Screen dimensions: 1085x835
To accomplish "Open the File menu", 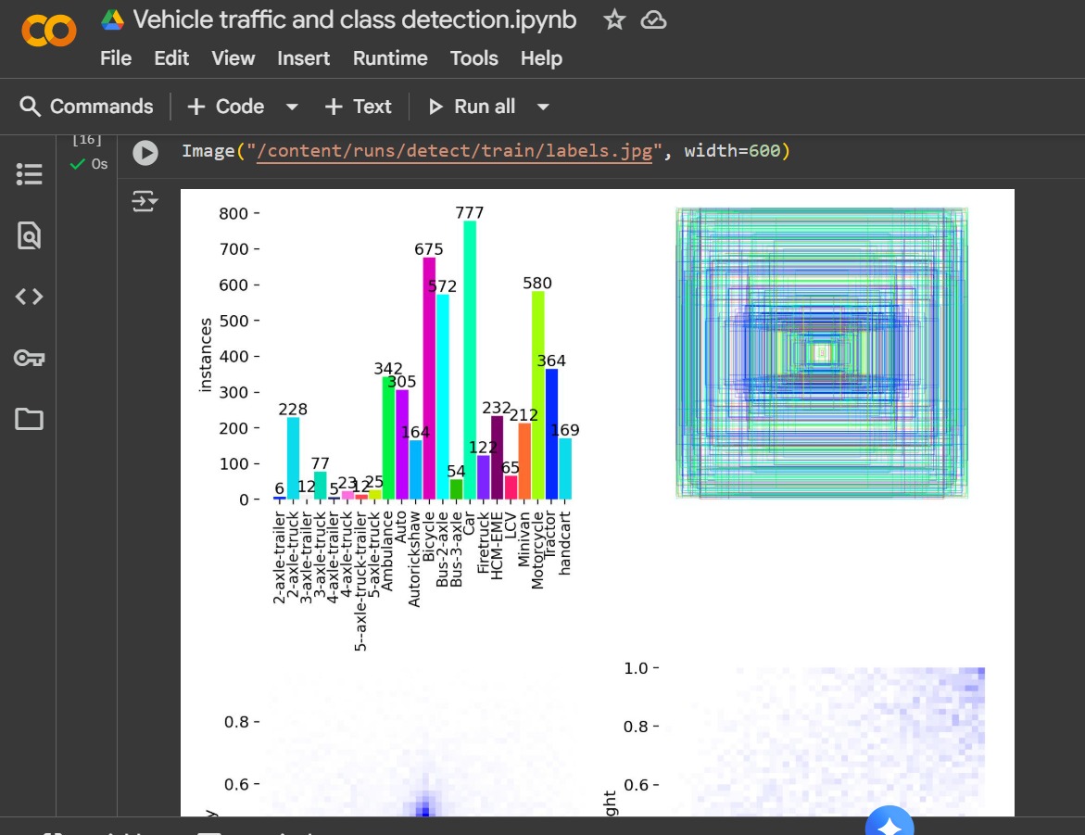I will pyautogui.click(x=115, y=58).
